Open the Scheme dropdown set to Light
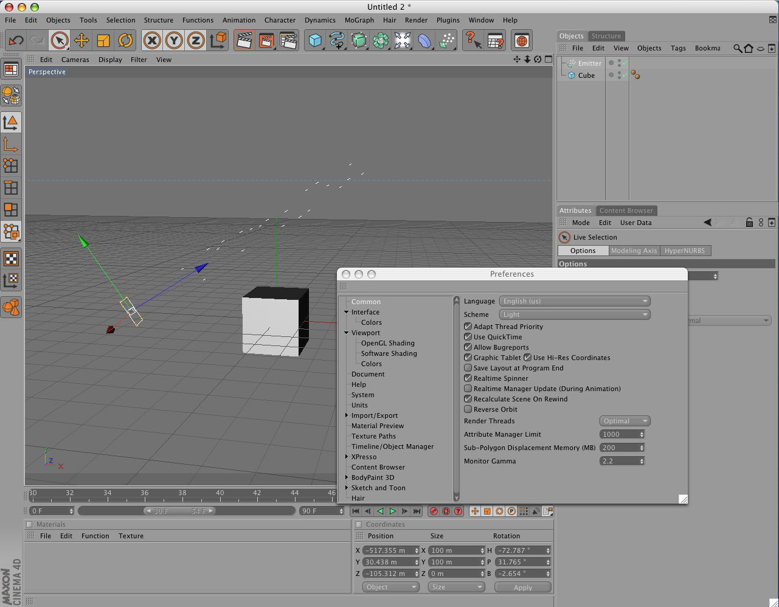 574,314
